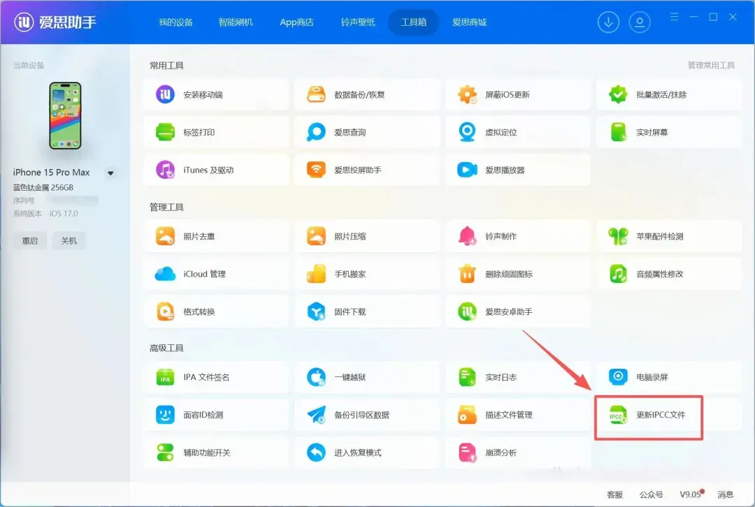Open 苹果配件检测 AirPods icon
755x507 pixels.
[618, 236]
